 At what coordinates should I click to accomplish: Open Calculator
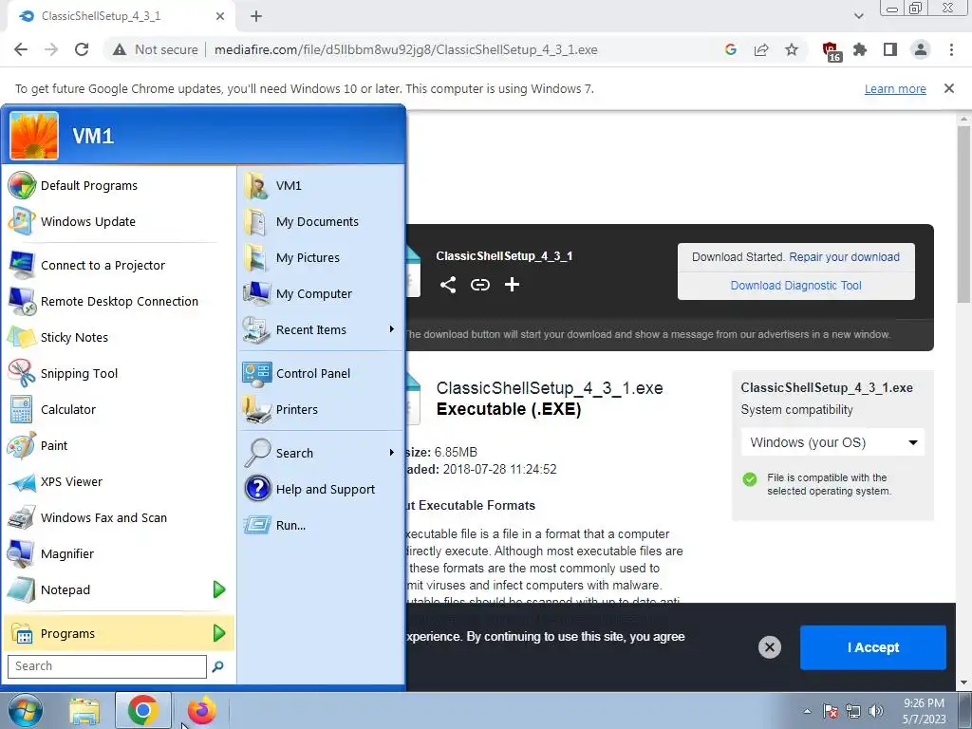(118, 409)
